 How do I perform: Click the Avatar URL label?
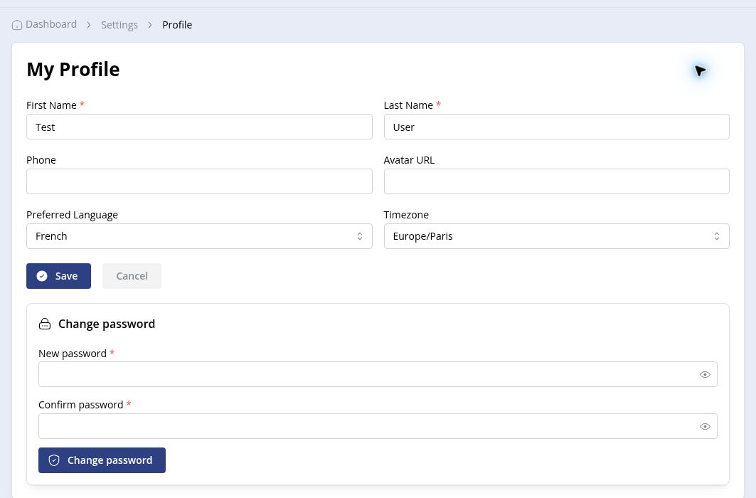(409, 160)
